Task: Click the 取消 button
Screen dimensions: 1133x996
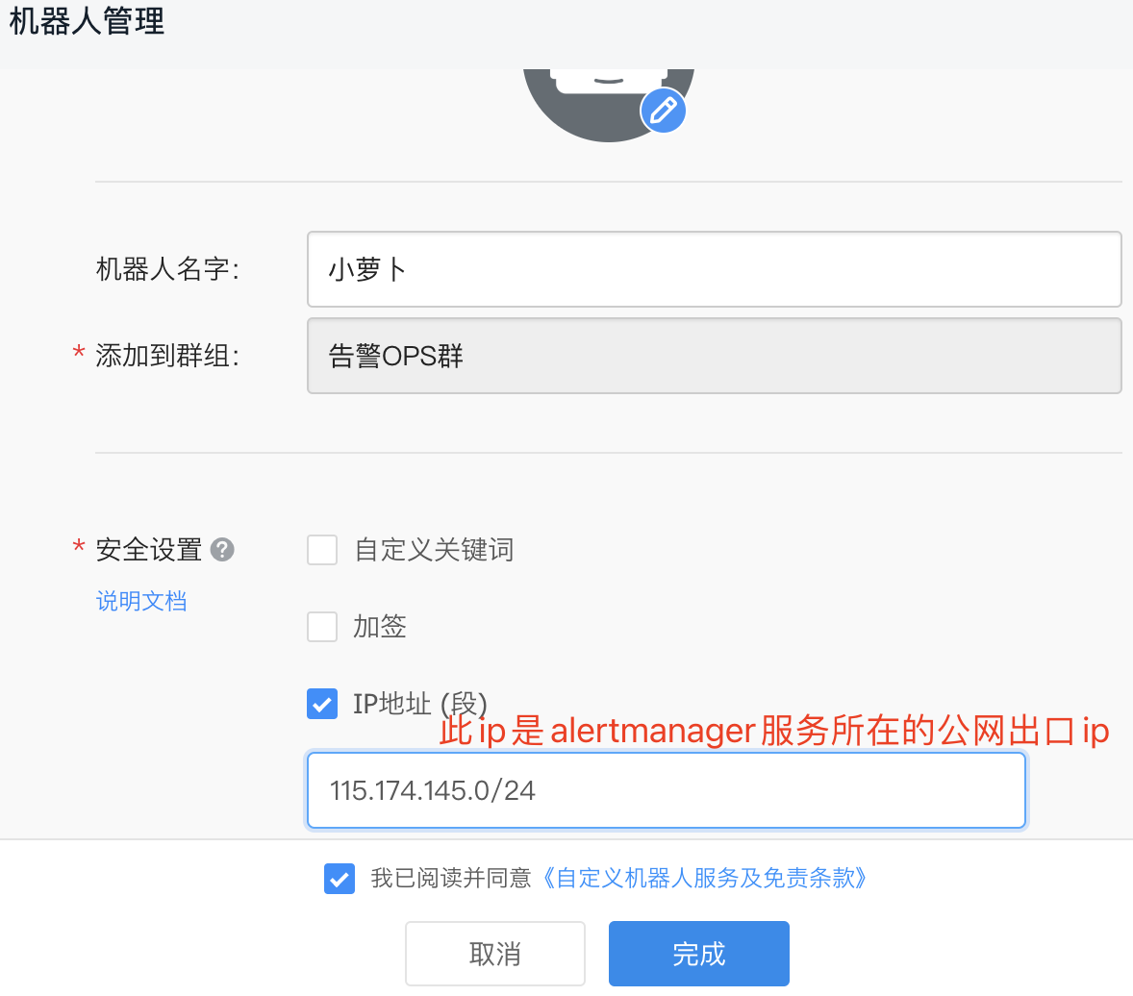Action: coord(495,954)
